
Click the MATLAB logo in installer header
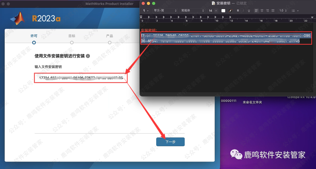18,18
